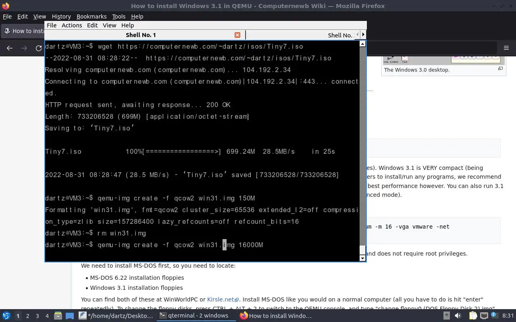Open qterminal Actions menu
This screenshot has height=322, width=516.
(x=72, y=25)
